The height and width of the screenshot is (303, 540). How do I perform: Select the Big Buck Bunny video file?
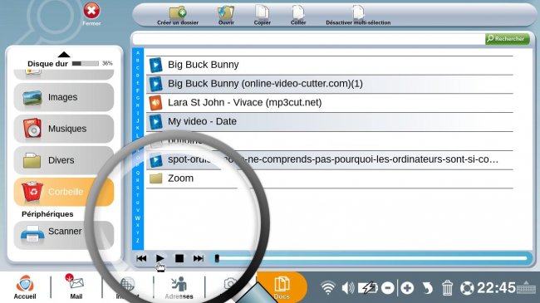coord(330,65)
